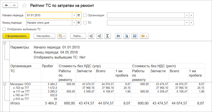This screenshot has width=212, height=112.
Task: Collapse the Параметры section in the report
Action: pyautogui.click(x=5, y=43)
